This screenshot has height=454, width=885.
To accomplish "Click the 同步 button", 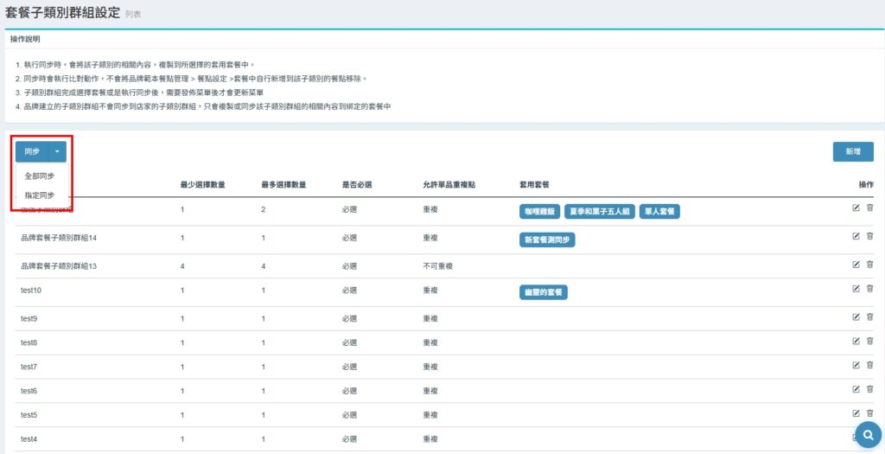I will pyautogui.click(x=32, y=152).
